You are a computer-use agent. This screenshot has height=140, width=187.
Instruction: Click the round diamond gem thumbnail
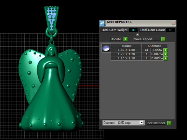tap(106, 48)
